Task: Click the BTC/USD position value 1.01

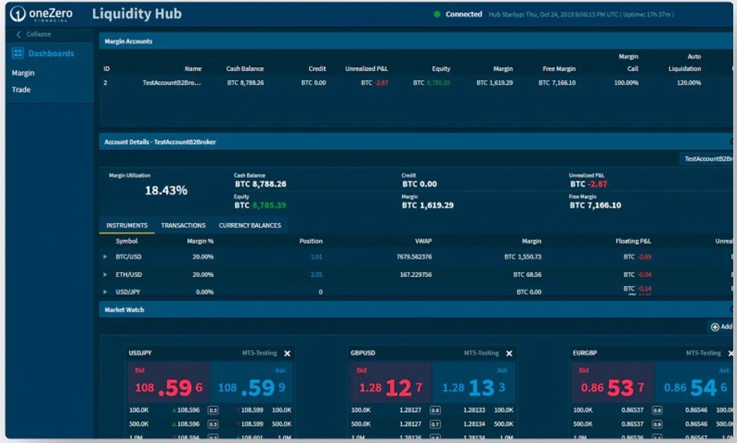Action: pos(316,257)
